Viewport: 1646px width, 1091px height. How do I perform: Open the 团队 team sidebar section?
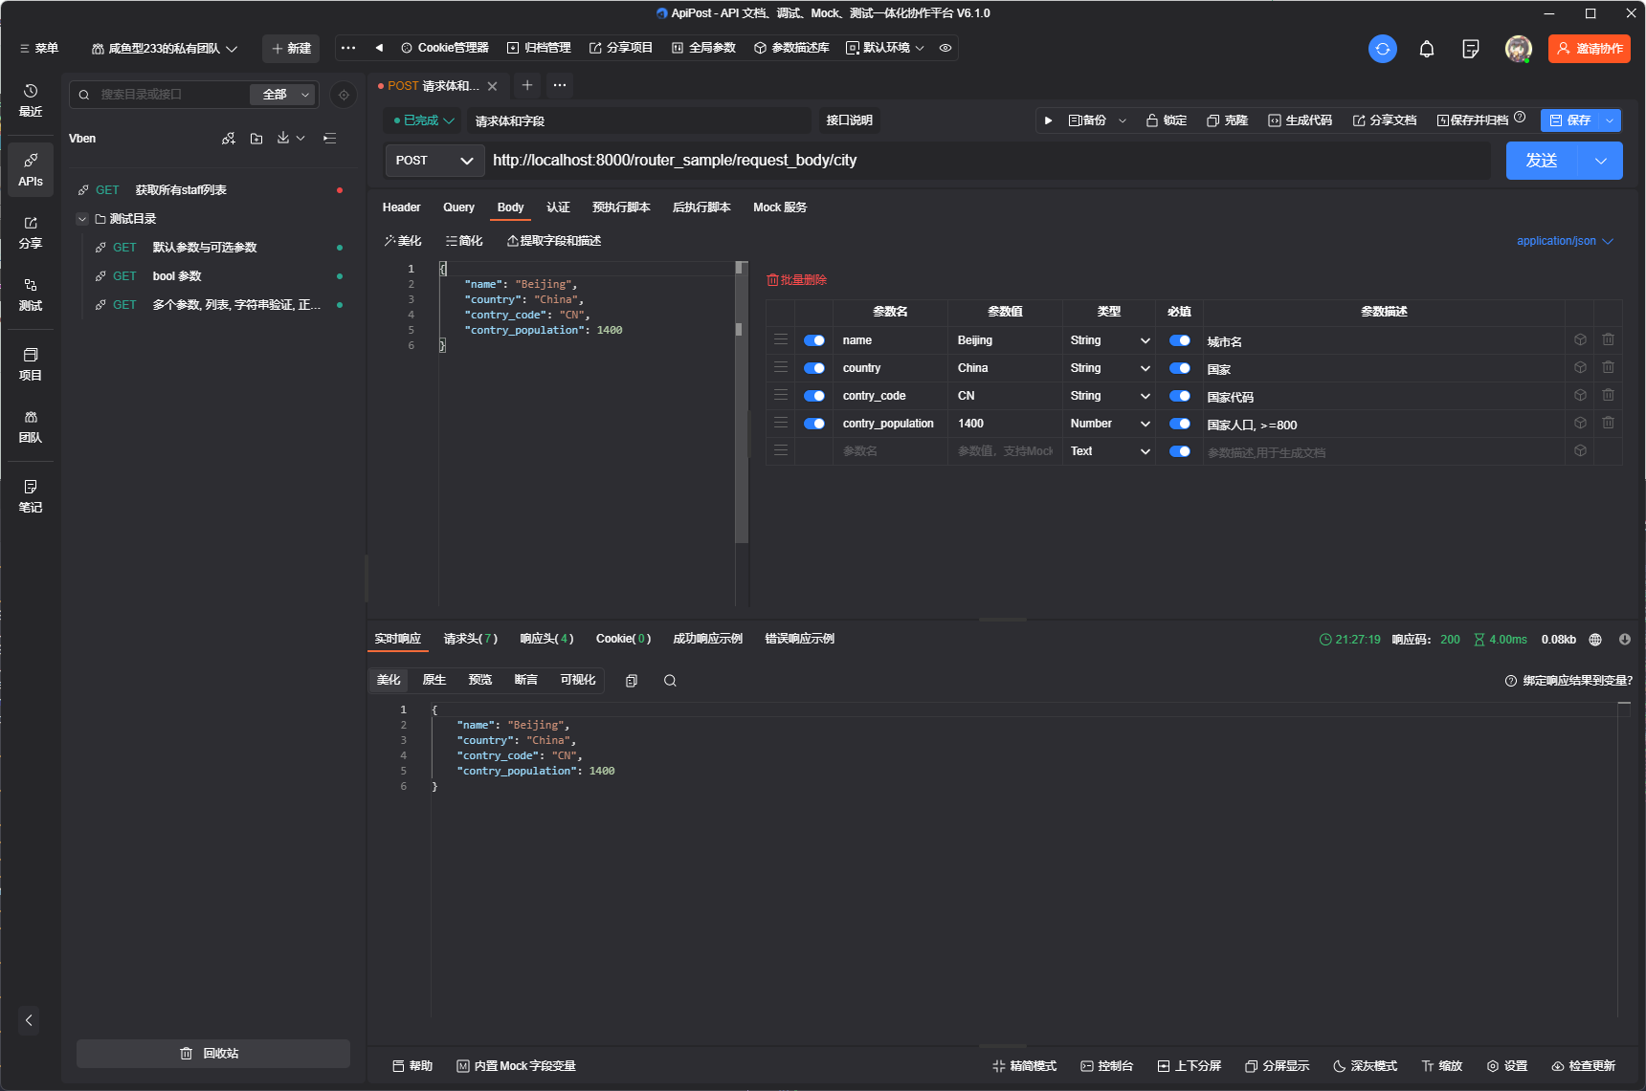pyautogui.click(x=31, y=426)
